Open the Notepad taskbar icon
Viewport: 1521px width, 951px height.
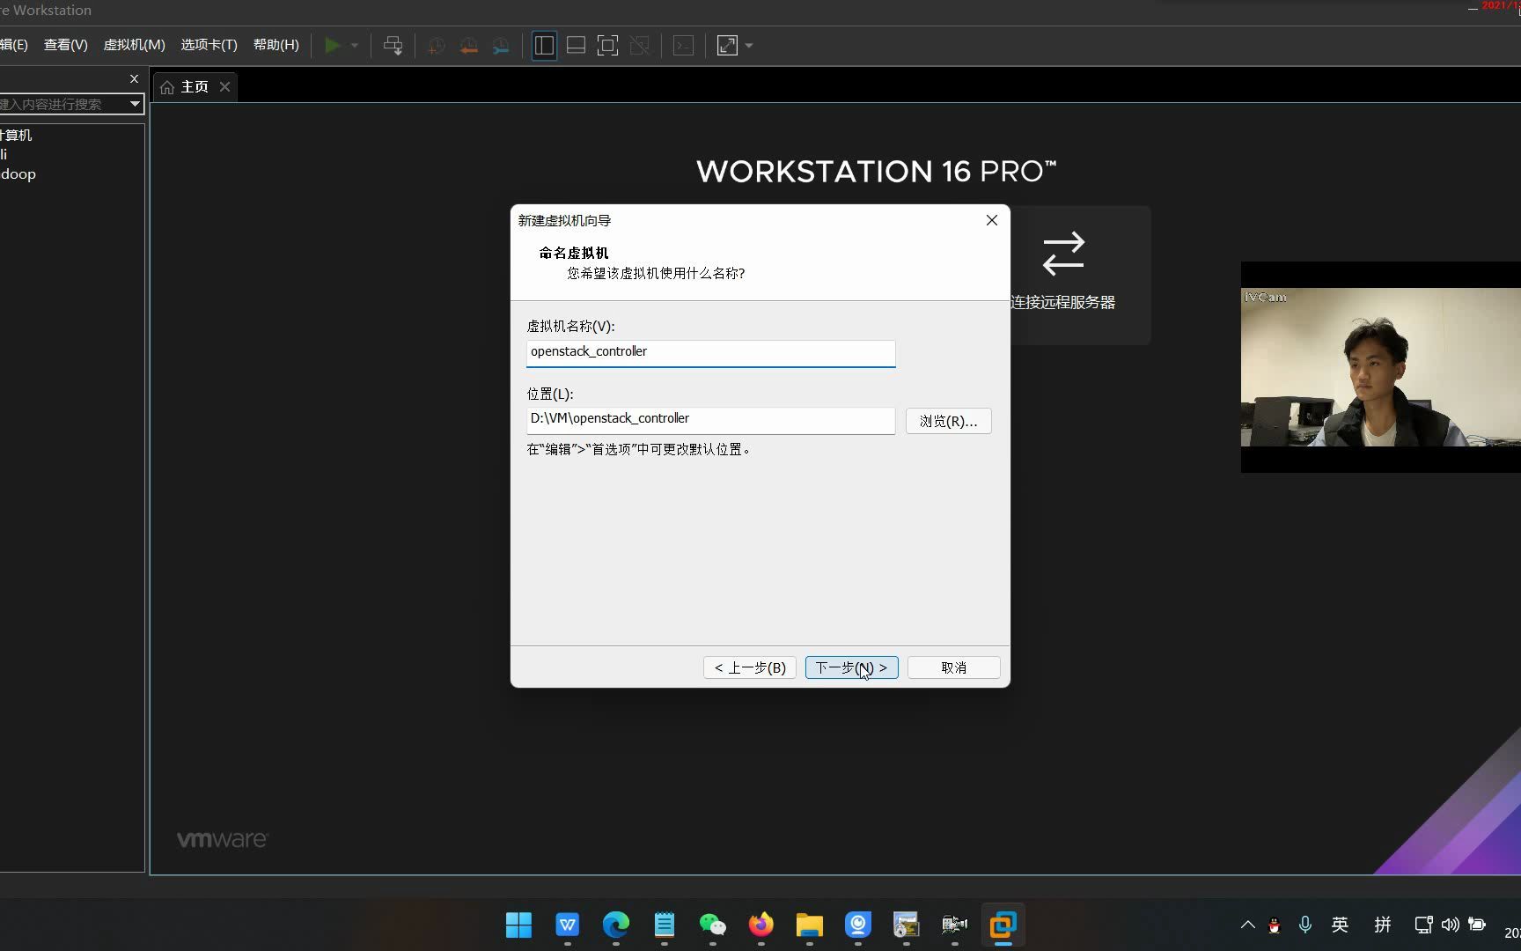tap(664, 925)
